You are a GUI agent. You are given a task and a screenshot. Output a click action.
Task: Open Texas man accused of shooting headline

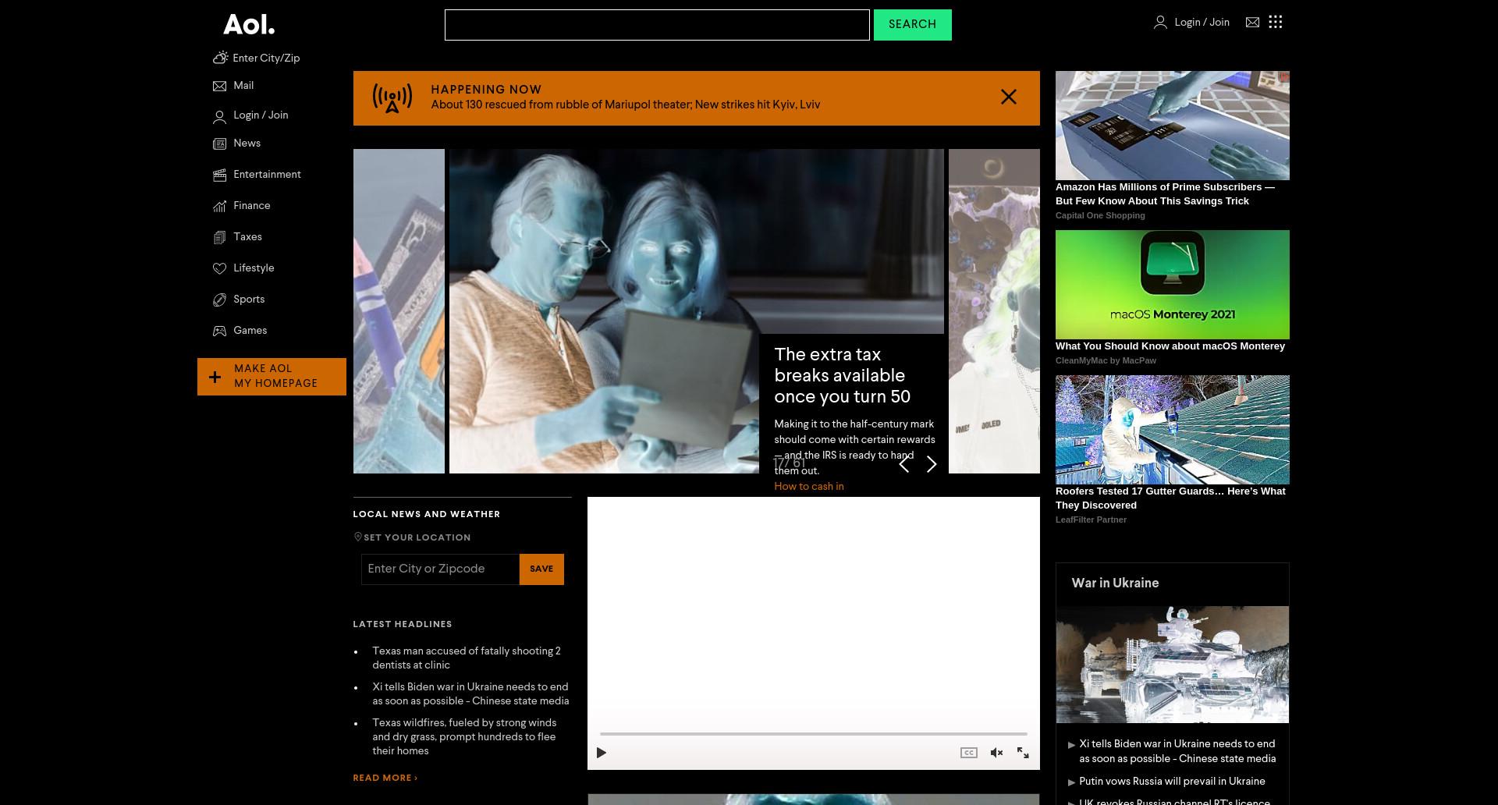click(466, 658)
